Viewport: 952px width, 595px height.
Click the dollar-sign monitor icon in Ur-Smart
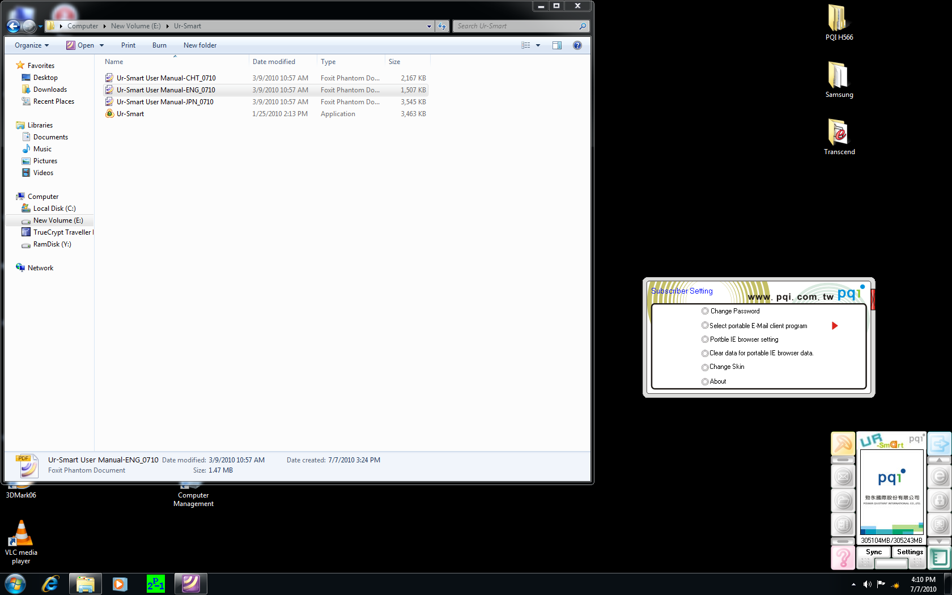pos(939,525)
